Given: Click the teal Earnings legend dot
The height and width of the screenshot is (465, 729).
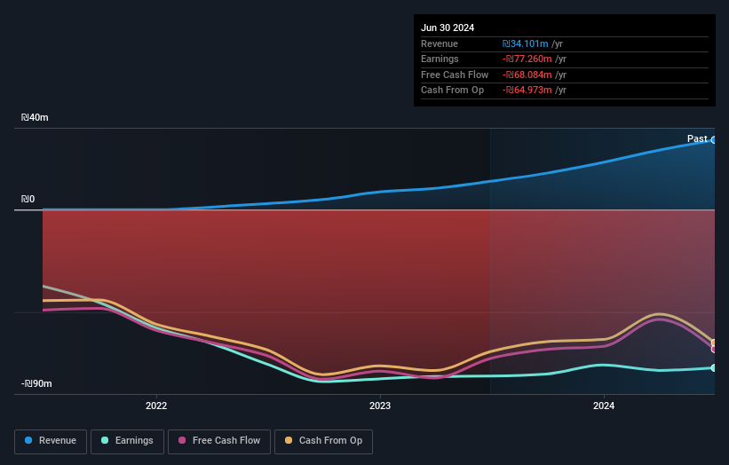Looking at the screenshot, I should (105, 440).
